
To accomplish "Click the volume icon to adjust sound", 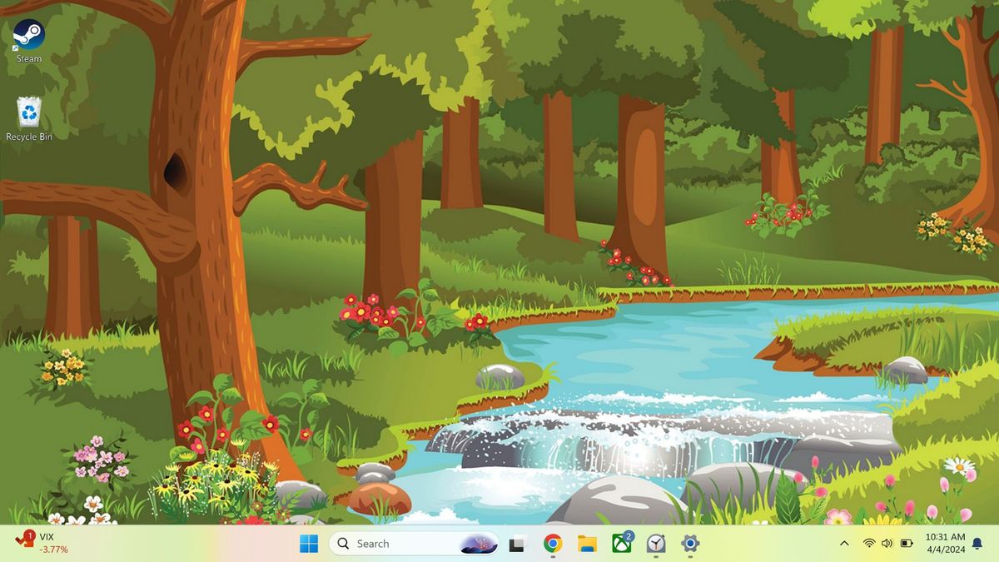I will pyautogui.click(x=885, y=543).
